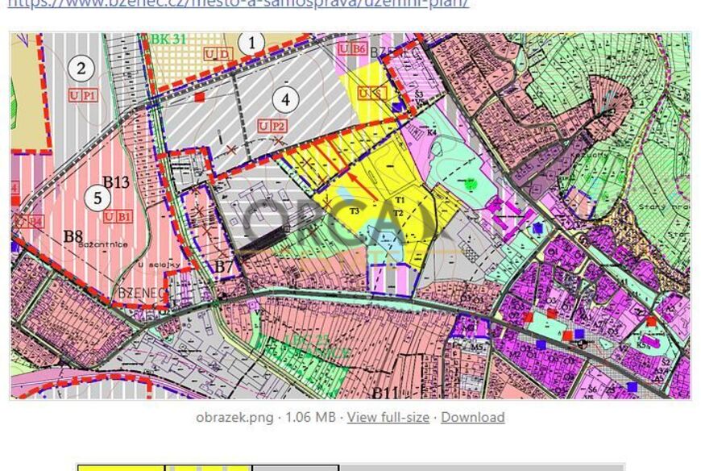This screenshot has width=701, height=471.
Task: Click the green dot on the map
Action: click(x=471, y=184)
